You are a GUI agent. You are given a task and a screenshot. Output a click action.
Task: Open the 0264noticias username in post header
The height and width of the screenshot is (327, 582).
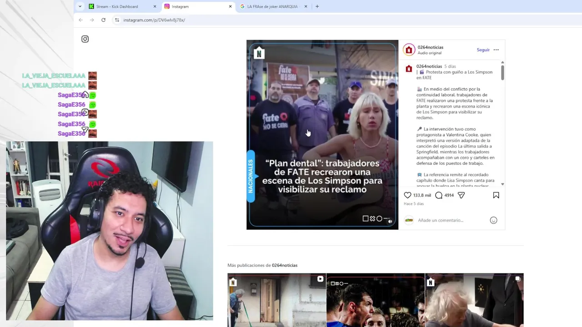430,47
